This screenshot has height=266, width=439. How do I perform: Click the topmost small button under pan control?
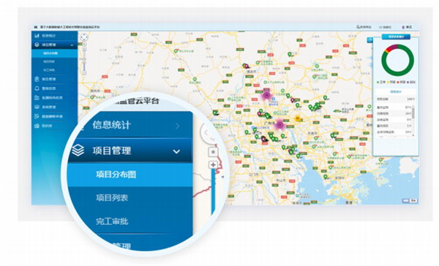point(84,44)
